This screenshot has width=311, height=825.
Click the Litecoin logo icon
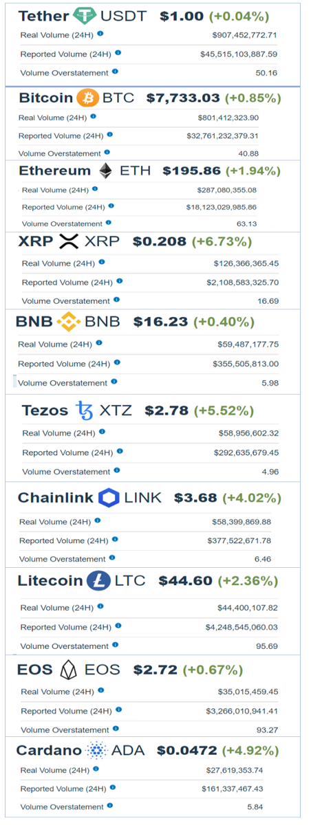(98, 581)
